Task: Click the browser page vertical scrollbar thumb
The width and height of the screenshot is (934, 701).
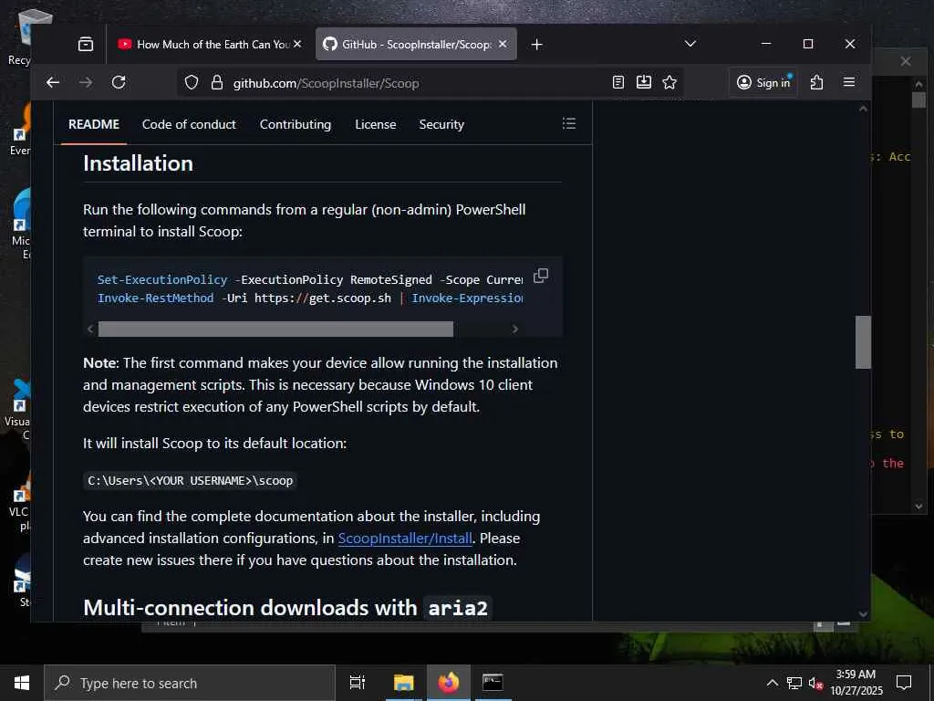Action: coord(863,341)
